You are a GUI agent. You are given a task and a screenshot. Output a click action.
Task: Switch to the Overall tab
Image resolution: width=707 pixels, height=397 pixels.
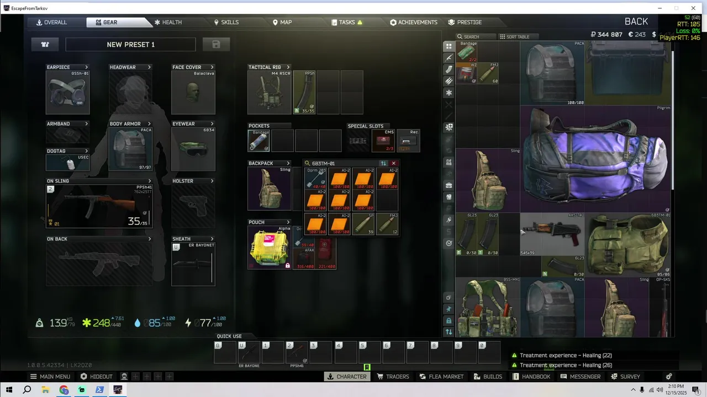click(x=51, y=23)
